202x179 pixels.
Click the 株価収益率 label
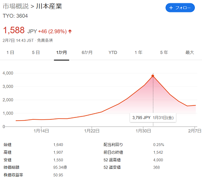coord(13,175)
